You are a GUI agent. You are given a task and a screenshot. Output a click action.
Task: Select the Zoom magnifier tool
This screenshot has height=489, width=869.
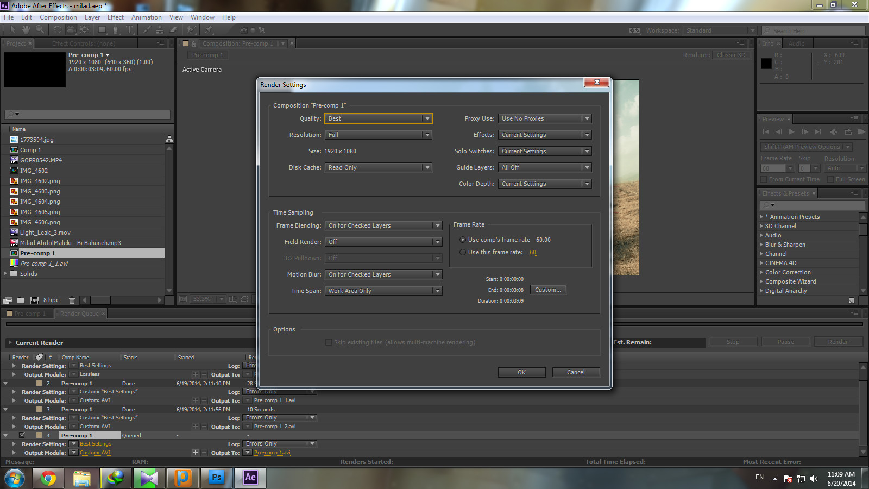40,29
